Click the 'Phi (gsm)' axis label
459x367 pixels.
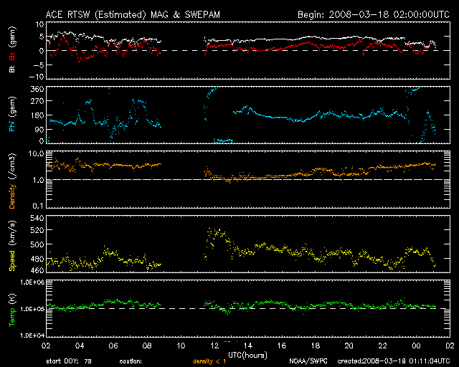pyautogui.click(x=12, y=114)
